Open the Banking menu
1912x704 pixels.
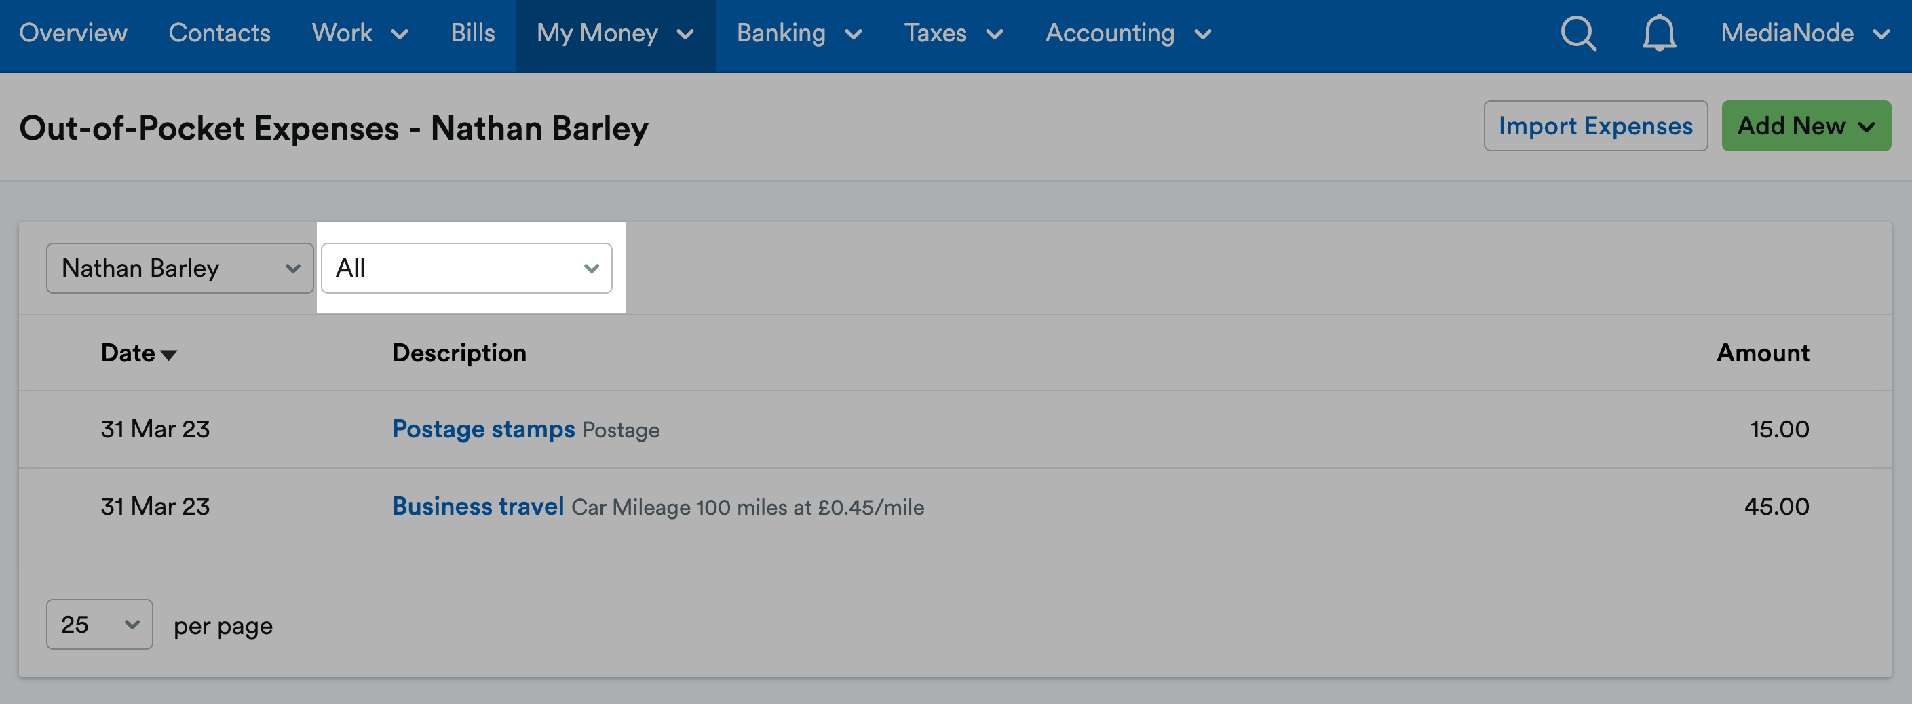click(799, 33)
